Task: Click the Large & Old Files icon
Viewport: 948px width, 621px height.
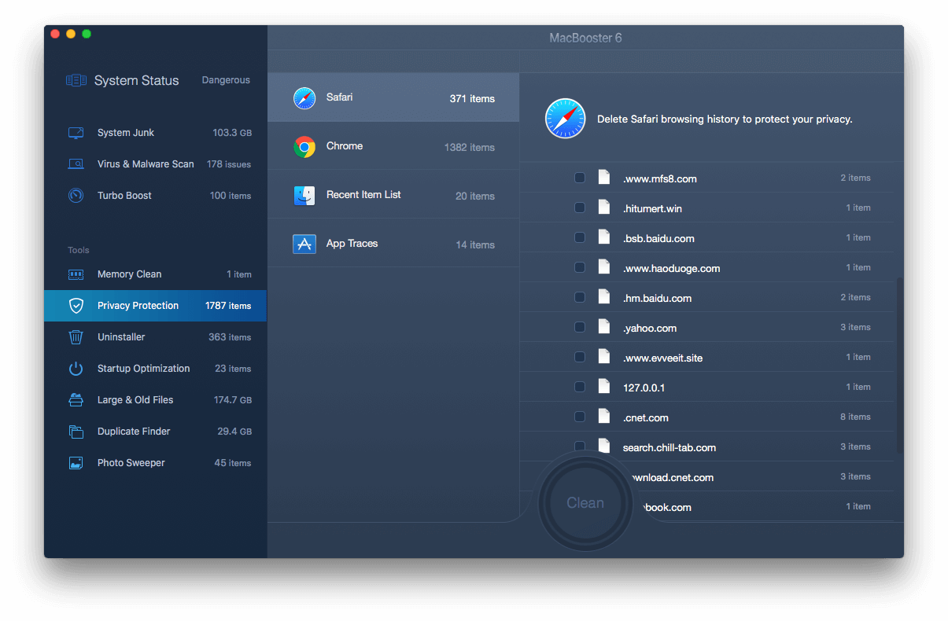Action: (x=76, y=400)
